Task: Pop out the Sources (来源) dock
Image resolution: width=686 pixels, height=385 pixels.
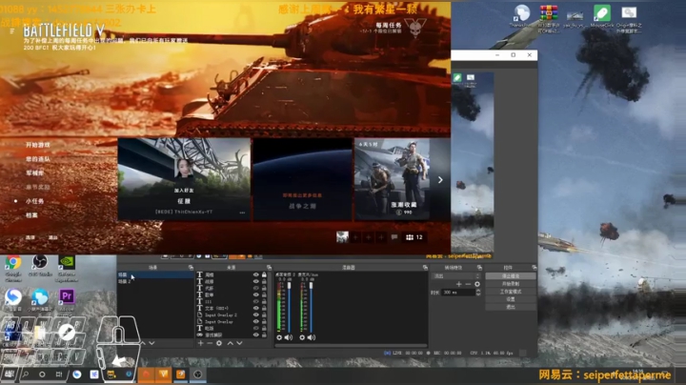Action: pyautogui.click(x=269, y=268)
